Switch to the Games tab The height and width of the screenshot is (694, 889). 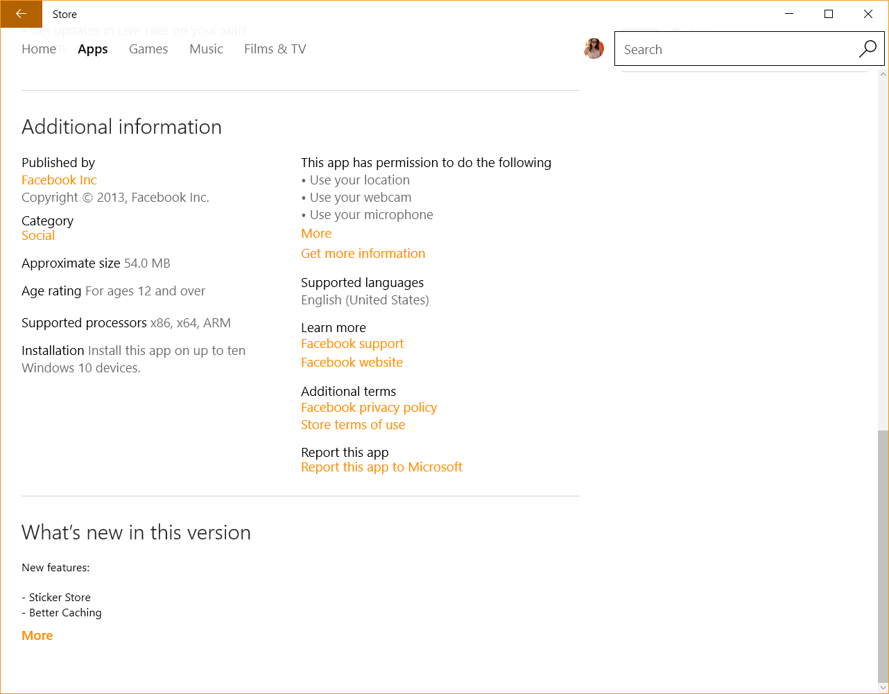(148, 49)
